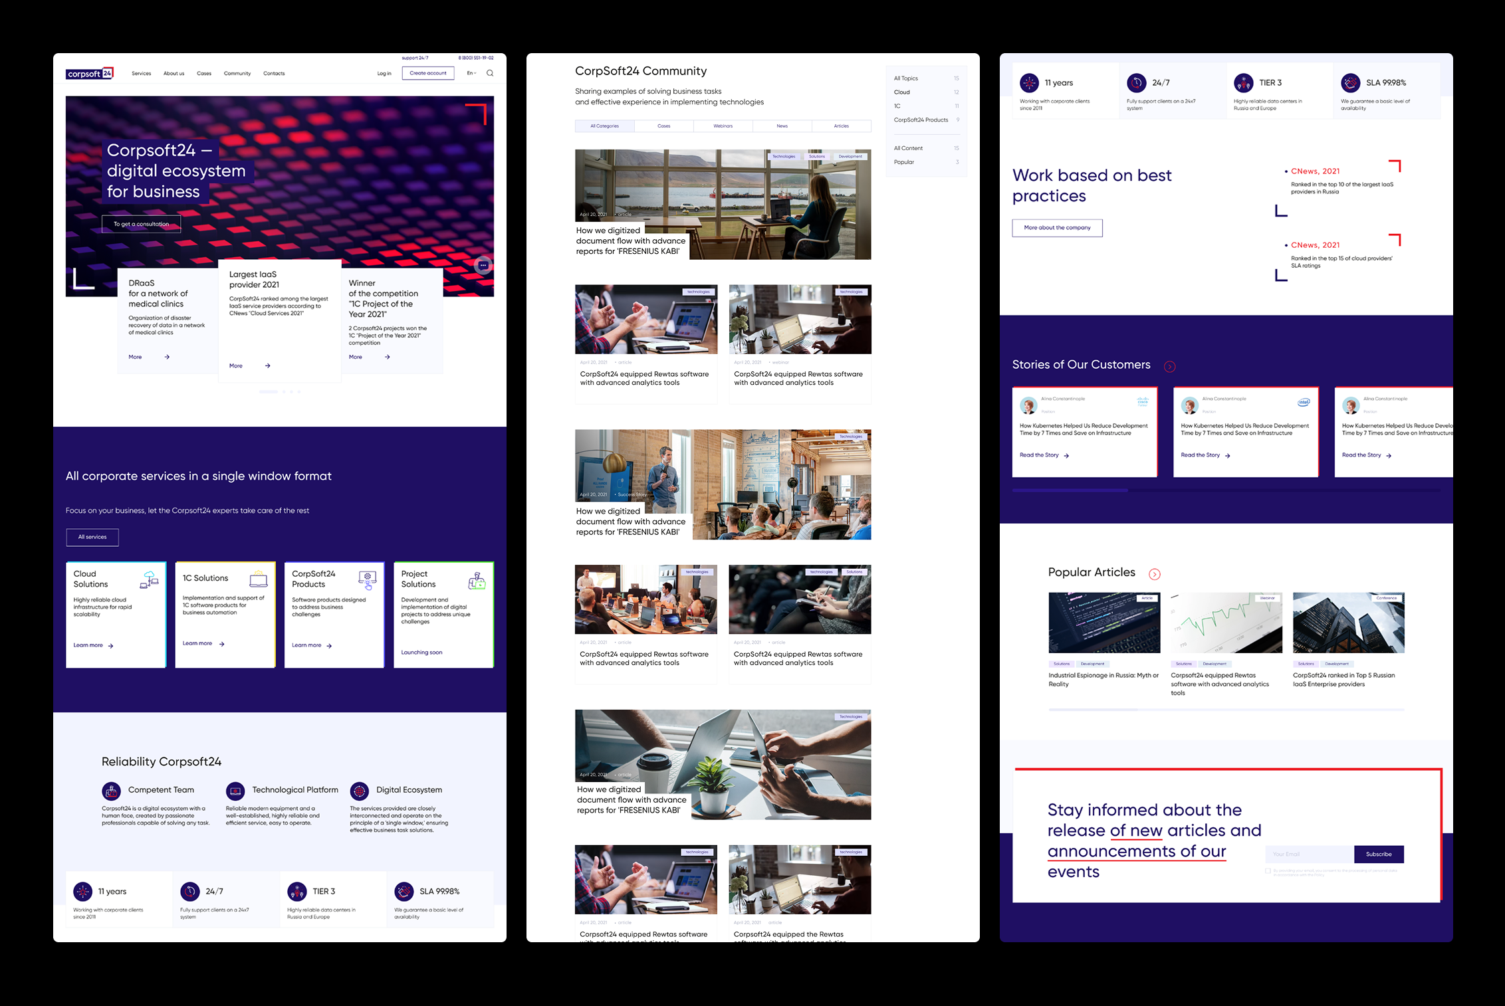
Task: Tick the personal data consent checkbox
Action: click(x=1268, y=870)
